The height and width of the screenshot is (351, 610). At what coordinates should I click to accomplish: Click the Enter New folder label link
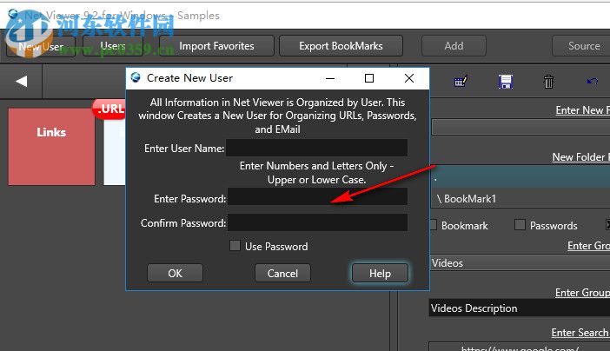tap(583, 110)
